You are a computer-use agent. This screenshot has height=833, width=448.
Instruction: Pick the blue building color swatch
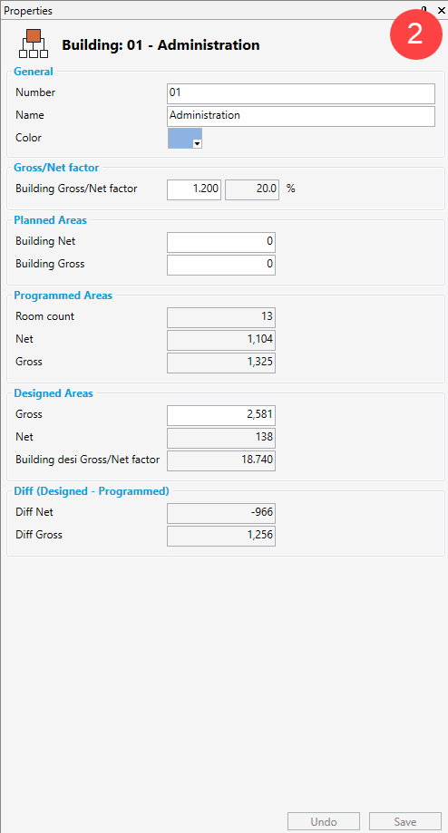point(181,137)
